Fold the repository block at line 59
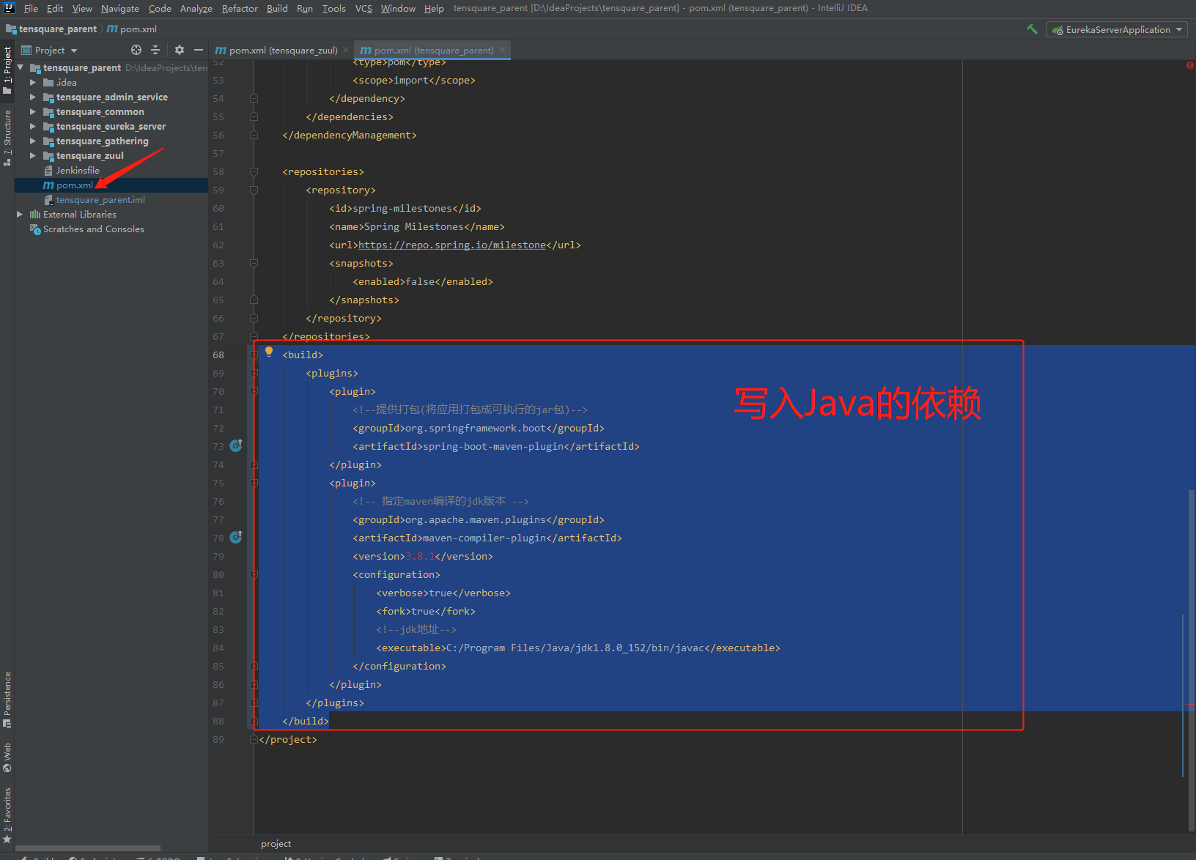This screenshot has width=1196, height=860. pyautogui.click(x=254, y=190)
